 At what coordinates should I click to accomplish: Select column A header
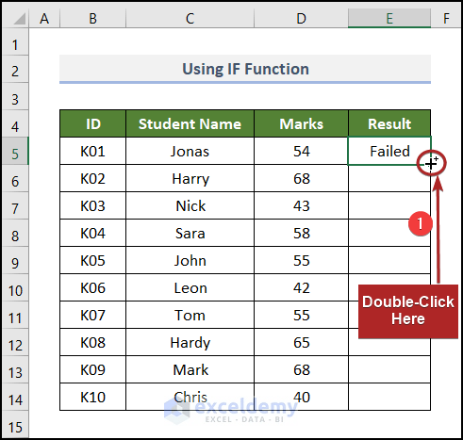[44, 19]
